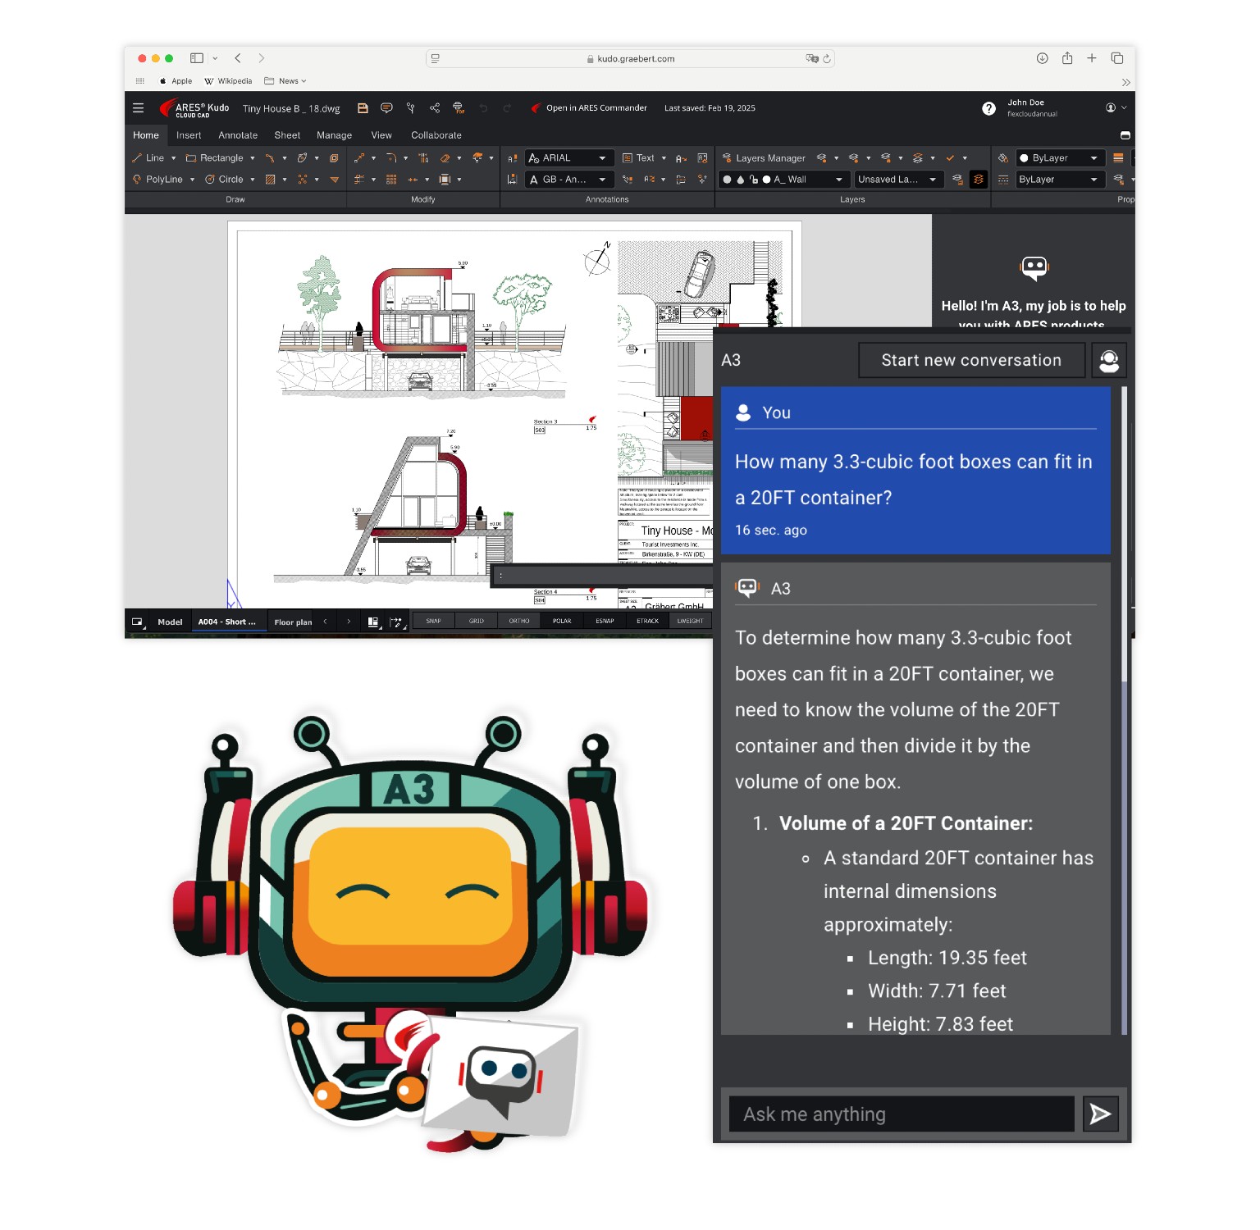Select the Hatch tool icon
This screenshot has width=1260, height=1230.
(270, 180)
